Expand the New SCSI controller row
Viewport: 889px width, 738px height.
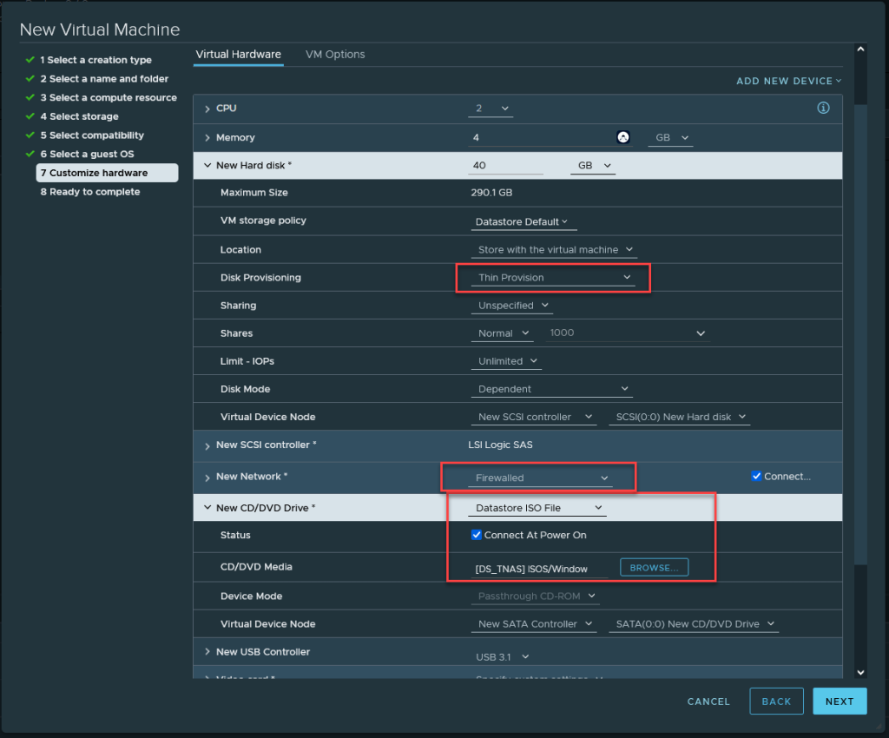[x=207, y=446]
